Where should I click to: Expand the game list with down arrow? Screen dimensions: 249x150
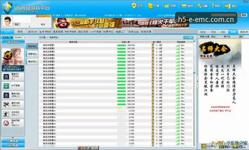(x=13, y=138)
